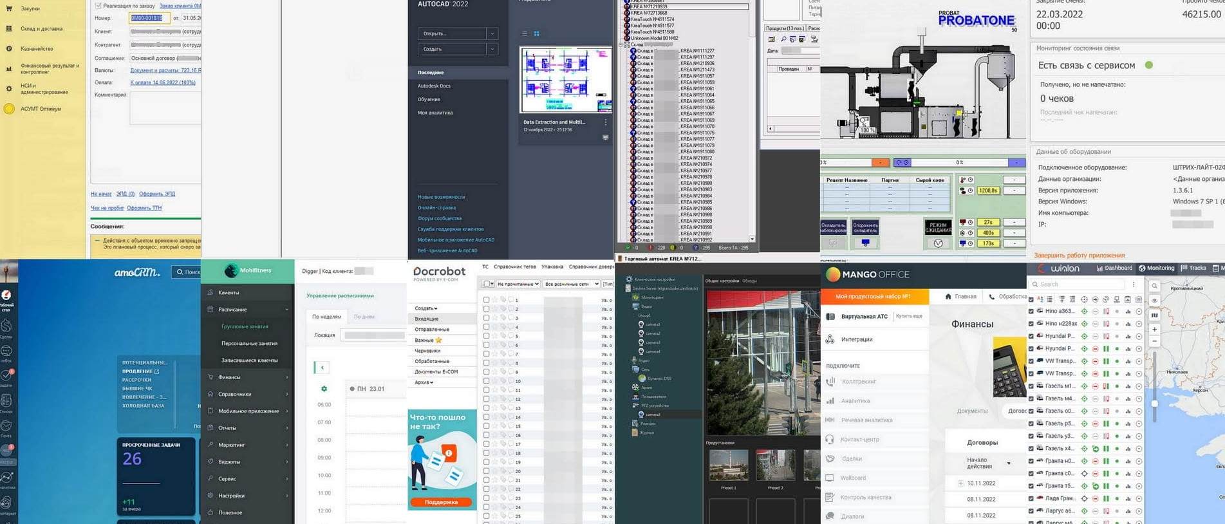Switch AutoCAD recent files to list view
This screenshot has height=524, width=1225.
[x=525, y=33]
